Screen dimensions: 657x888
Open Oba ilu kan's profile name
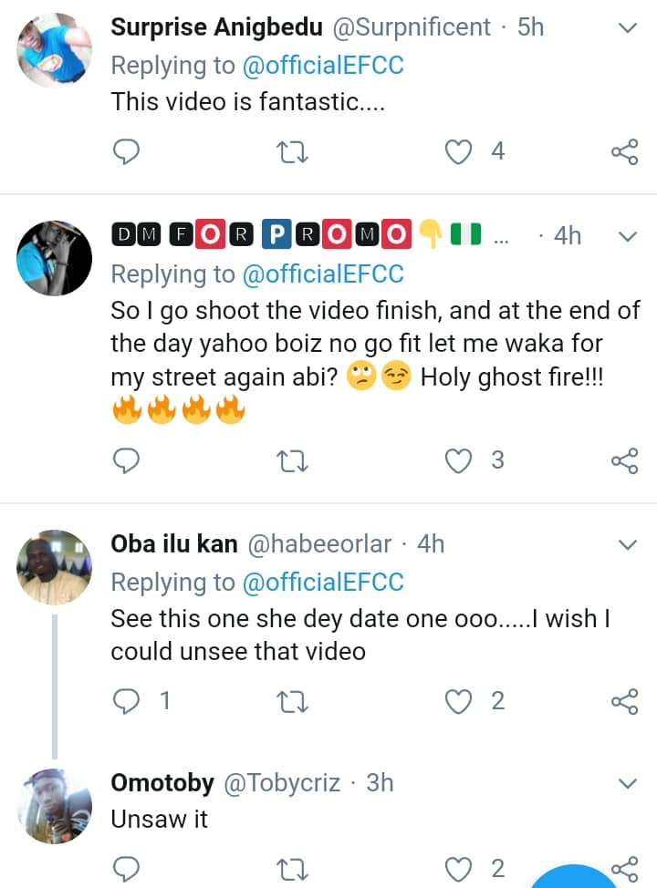(173, 544)
